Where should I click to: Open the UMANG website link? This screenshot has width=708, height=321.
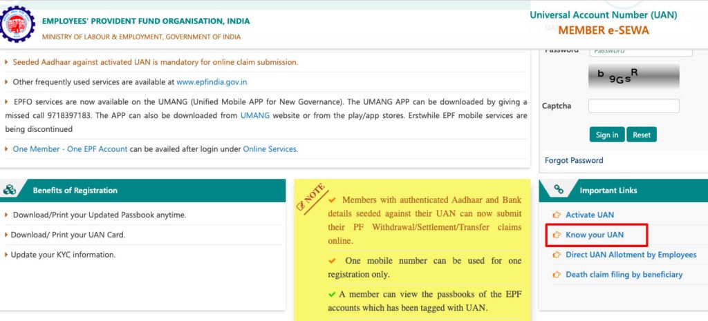coord(255,115)
